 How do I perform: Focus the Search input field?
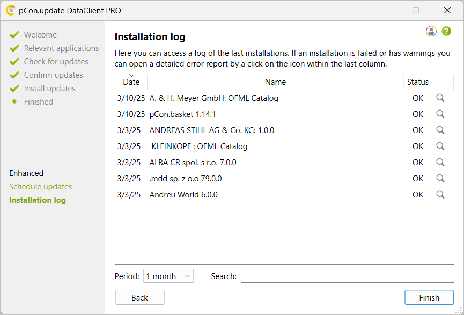pyautogui.click(x=348, y=276)
